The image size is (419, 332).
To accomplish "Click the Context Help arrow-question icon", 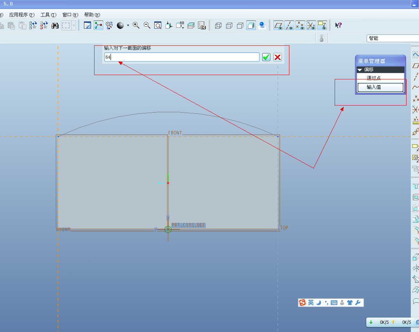I will pyautogui.click(x=338, y=25).
